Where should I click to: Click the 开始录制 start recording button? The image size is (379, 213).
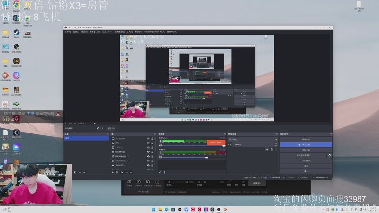click(x=306, y=150)
